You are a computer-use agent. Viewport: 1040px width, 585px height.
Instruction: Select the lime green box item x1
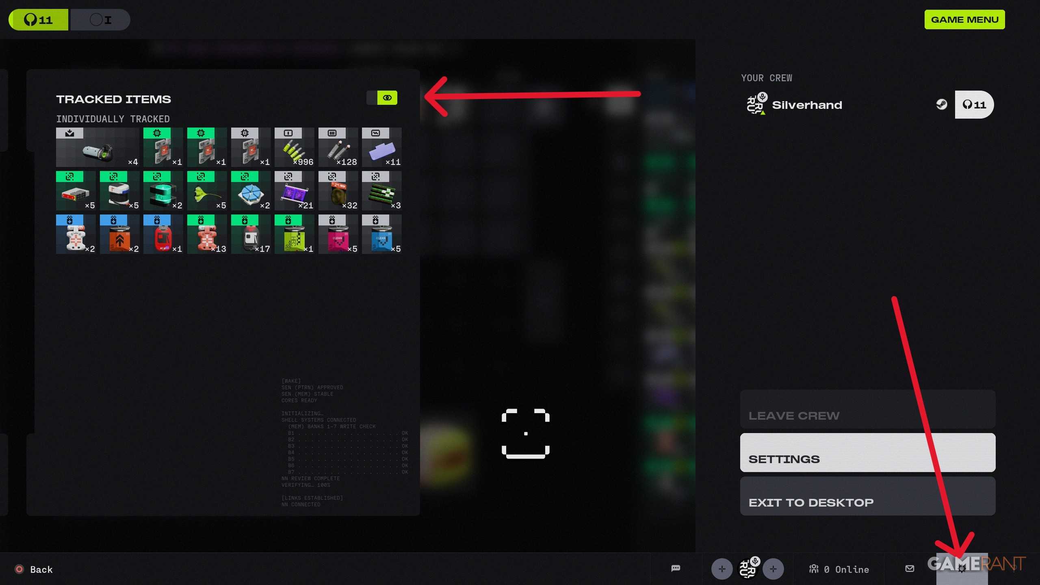pos(294,234)
